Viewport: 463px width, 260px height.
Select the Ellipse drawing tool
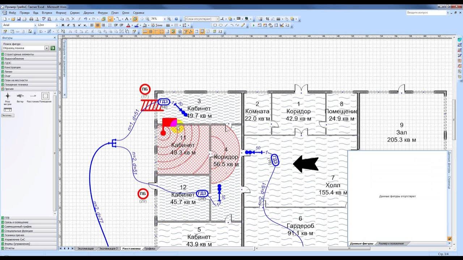(x=220, y=25)
